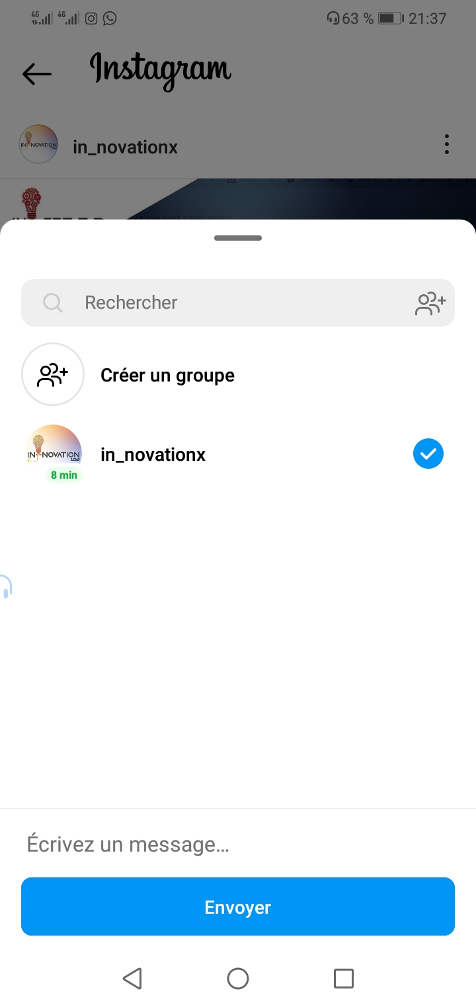Screen dimensions: 476x1005
Task: Click the "Créer un groupe" label
Action: point(167,376)
